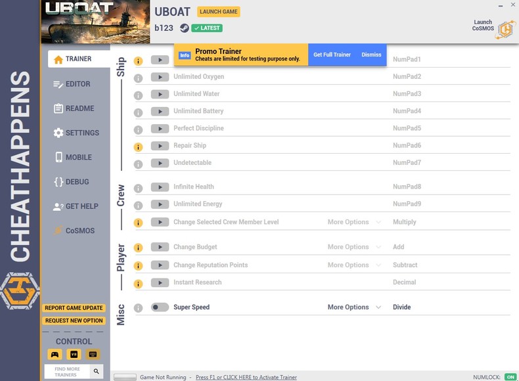Dismiss the Promo Trainer banner
Viewport: 519px width, 381px height.
(371, 55)
